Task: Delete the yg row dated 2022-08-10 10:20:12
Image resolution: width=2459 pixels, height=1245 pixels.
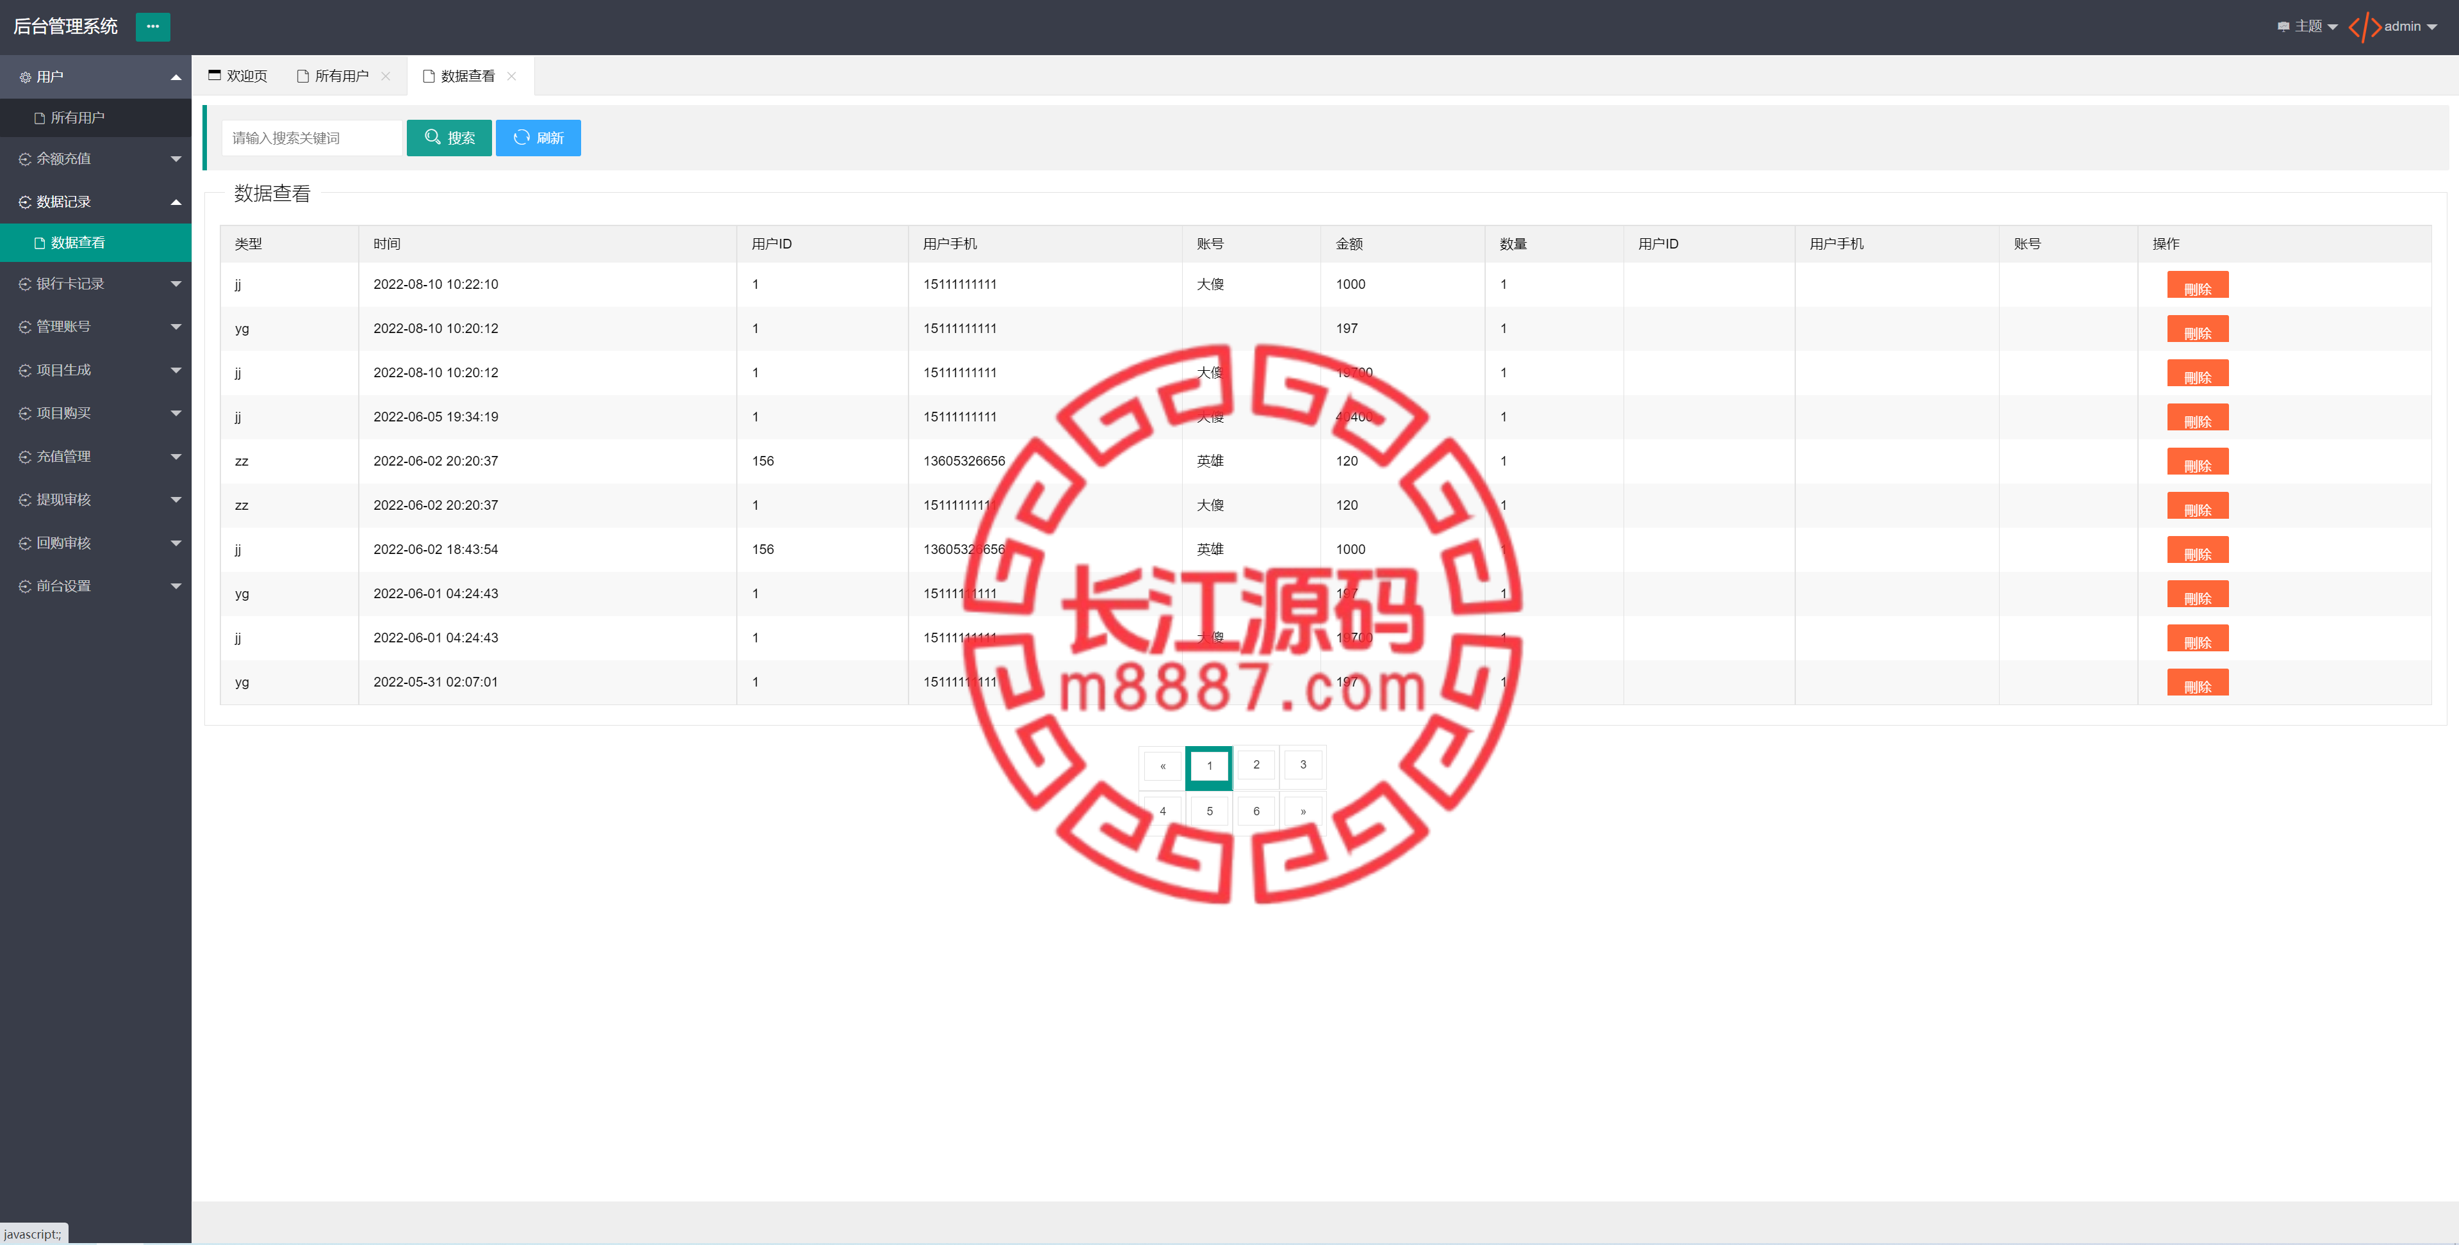Action: [2198, 329]
